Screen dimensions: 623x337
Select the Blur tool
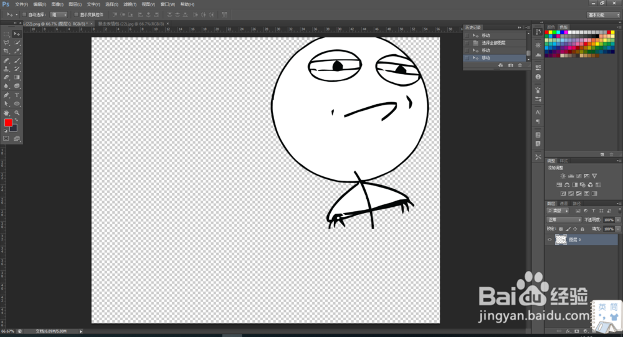click(x=6, y=86)
